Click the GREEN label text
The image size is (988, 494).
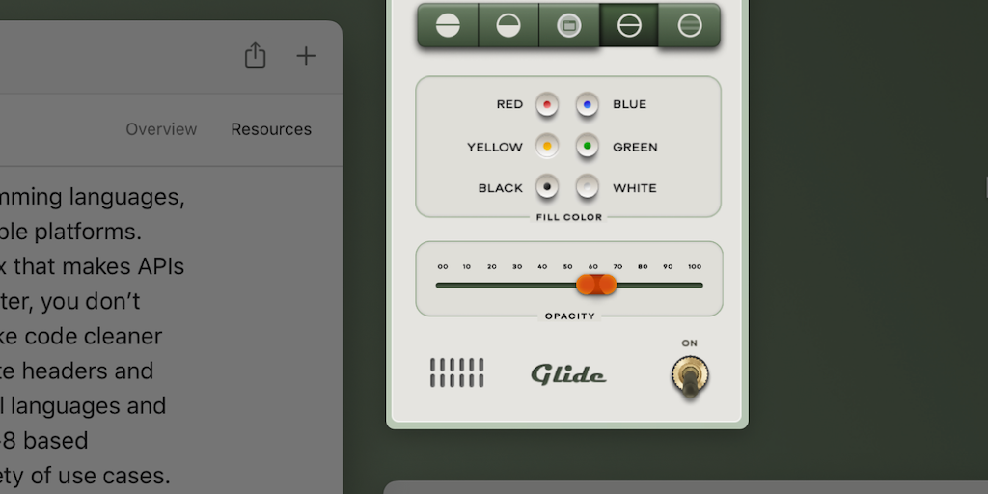pyautogui.click(x=635, y=147)
